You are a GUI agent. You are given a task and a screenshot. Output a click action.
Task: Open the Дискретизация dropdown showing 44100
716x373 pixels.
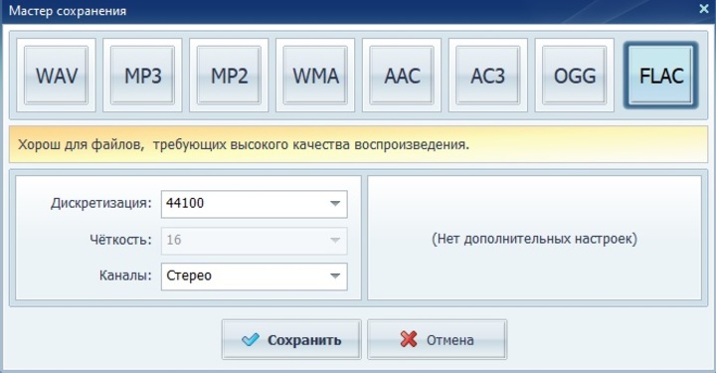point(254,204)
